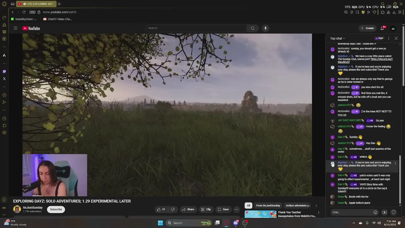Go to the YouTube home logo
This screenshot has width=405, height=228.
(31, 28)
